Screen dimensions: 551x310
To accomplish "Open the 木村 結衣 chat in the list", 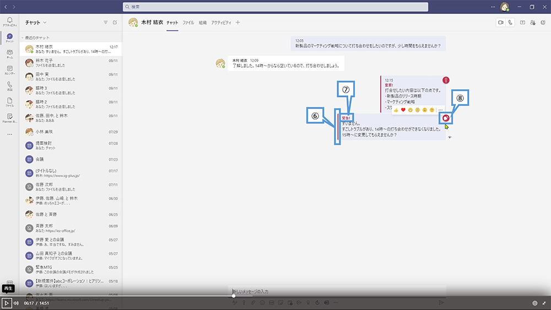I will coord(71,49).
